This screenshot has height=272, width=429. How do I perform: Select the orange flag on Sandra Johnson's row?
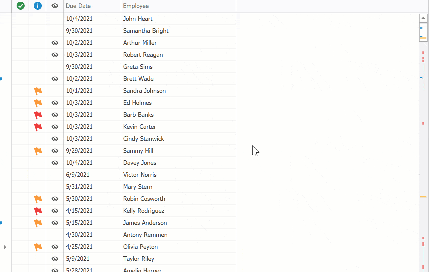(37, 91)
